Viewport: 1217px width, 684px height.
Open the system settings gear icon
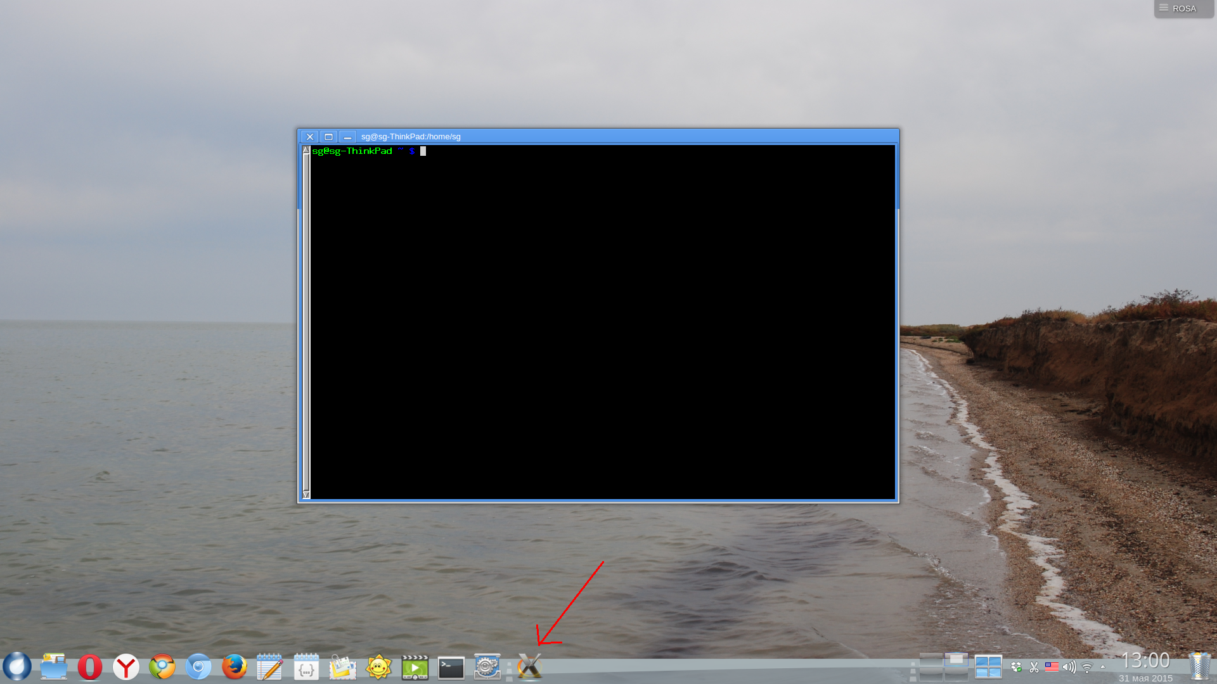(487, 667)
